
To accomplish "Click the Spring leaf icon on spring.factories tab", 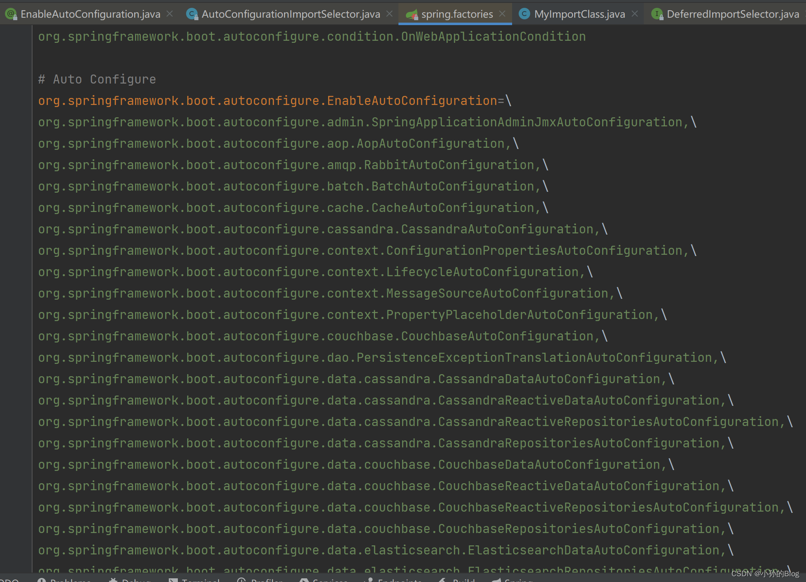I will tap(412, 15).
